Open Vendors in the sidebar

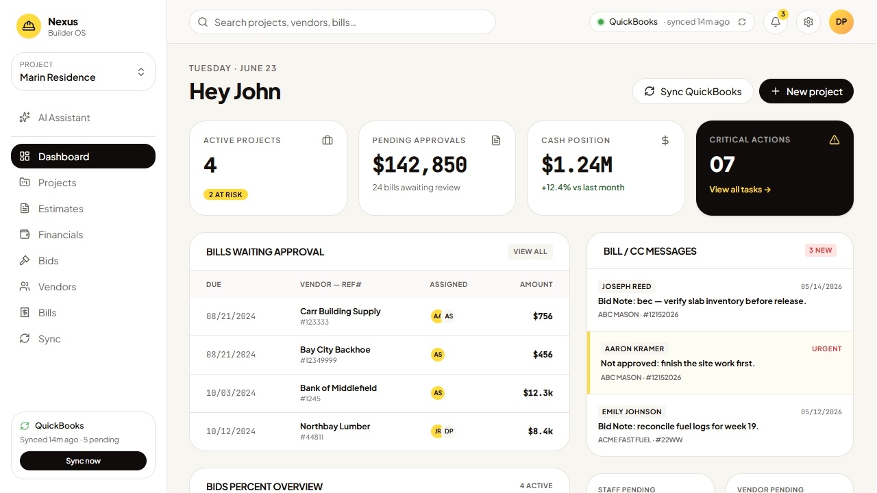click(83, 286)
